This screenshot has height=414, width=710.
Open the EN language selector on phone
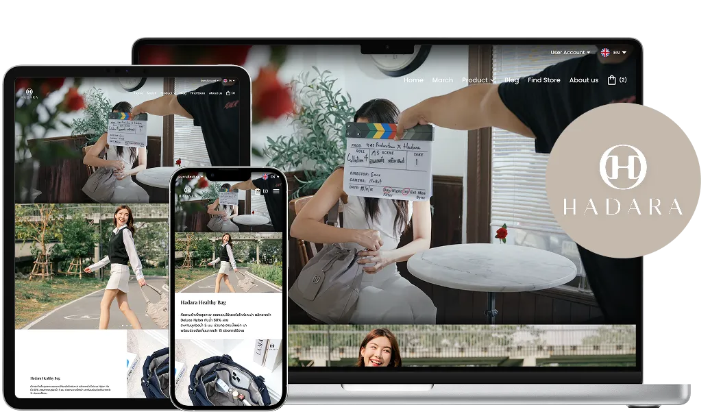271,177
